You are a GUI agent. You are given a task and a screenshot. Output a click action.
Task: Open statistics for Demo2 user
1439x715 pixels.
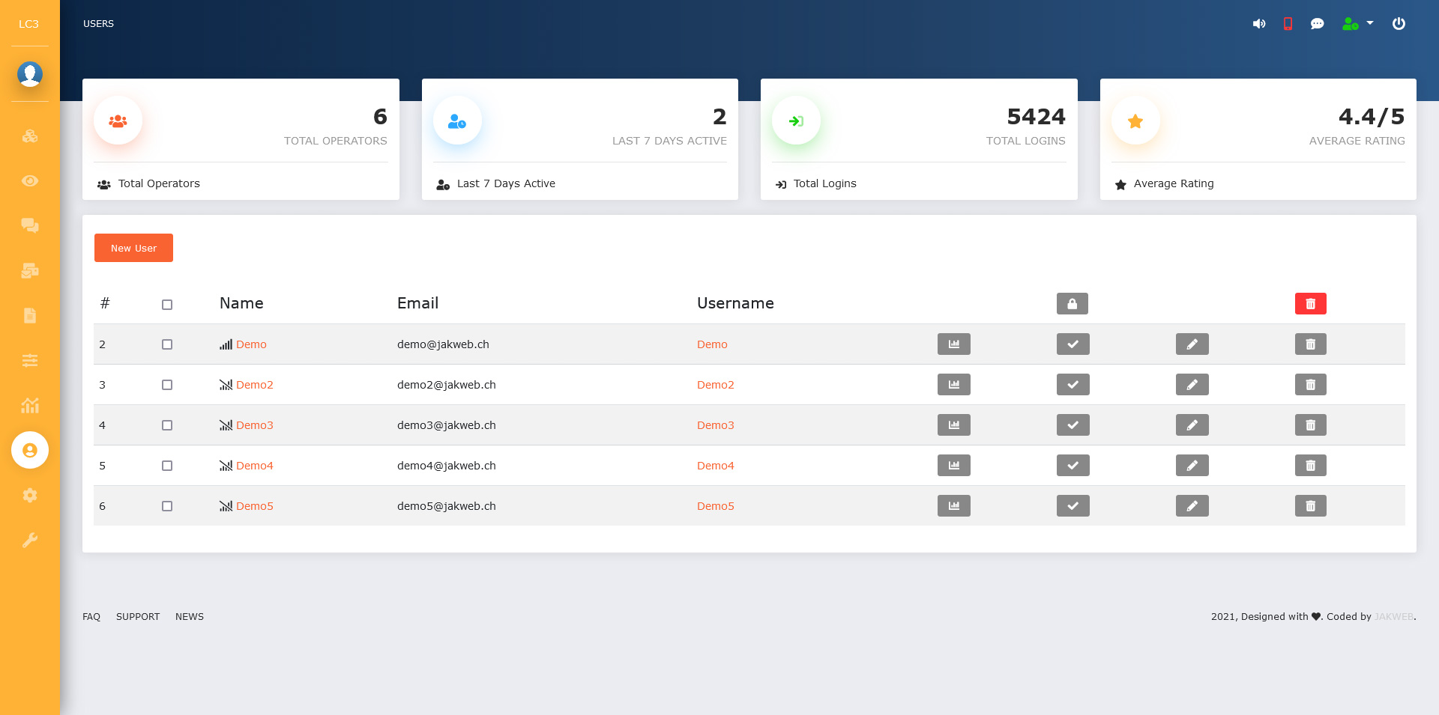click(x=953, y=385)
